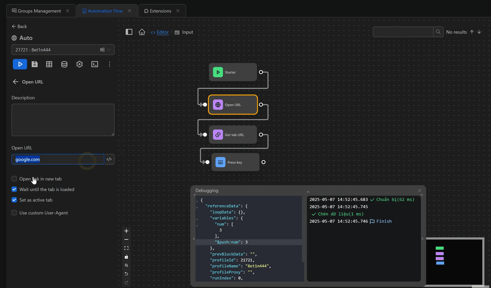Open the three-dot overflow menu in the toolbar
The height and width of the screenshot is (288, 491).
point(110,64)
